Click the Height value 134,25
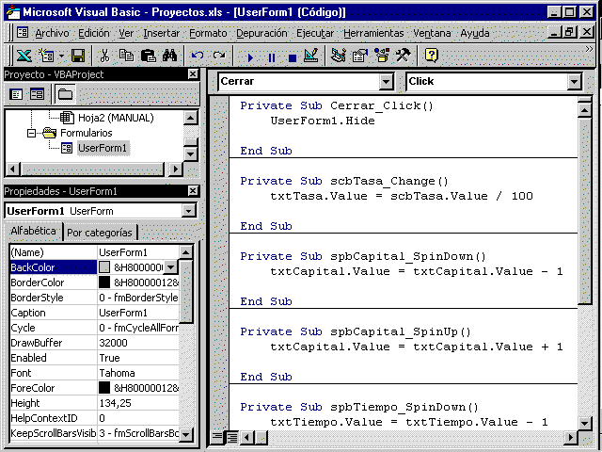The height and width of the screenshot is (452, 602). [x=115, y=403]
